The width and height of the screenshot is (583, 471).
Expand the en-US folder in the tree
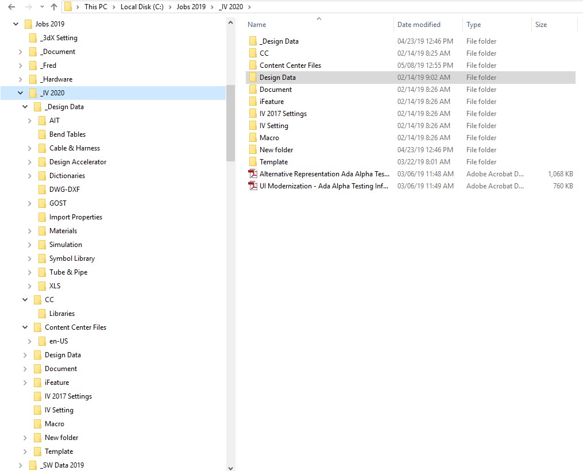[x=30, y=341]
